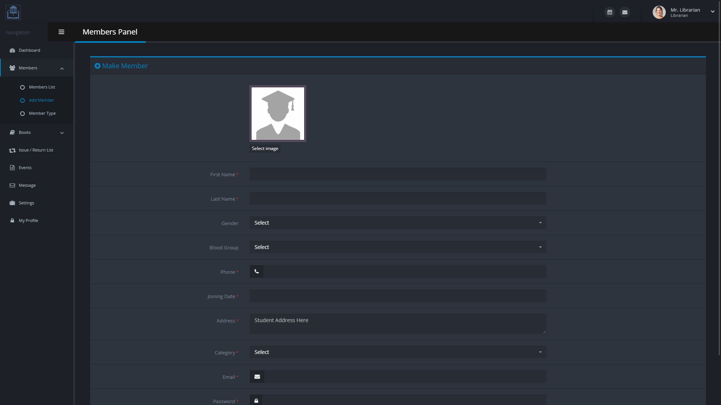Click circle bullet next to Add Member
The image size is (721, 405).
tap(23, 100)
